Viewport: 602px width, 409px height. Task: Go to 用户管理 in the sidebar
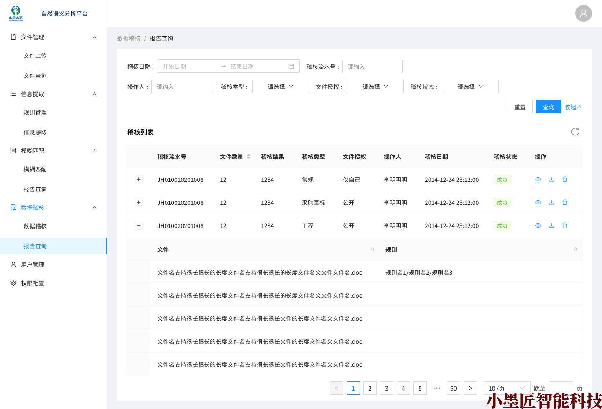(x=33, y=265)
